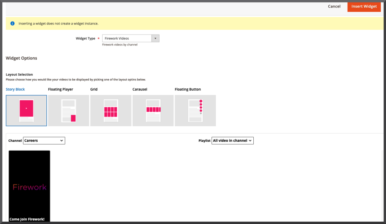
Task: Click the Channel field label
Action: pos(15,141)
